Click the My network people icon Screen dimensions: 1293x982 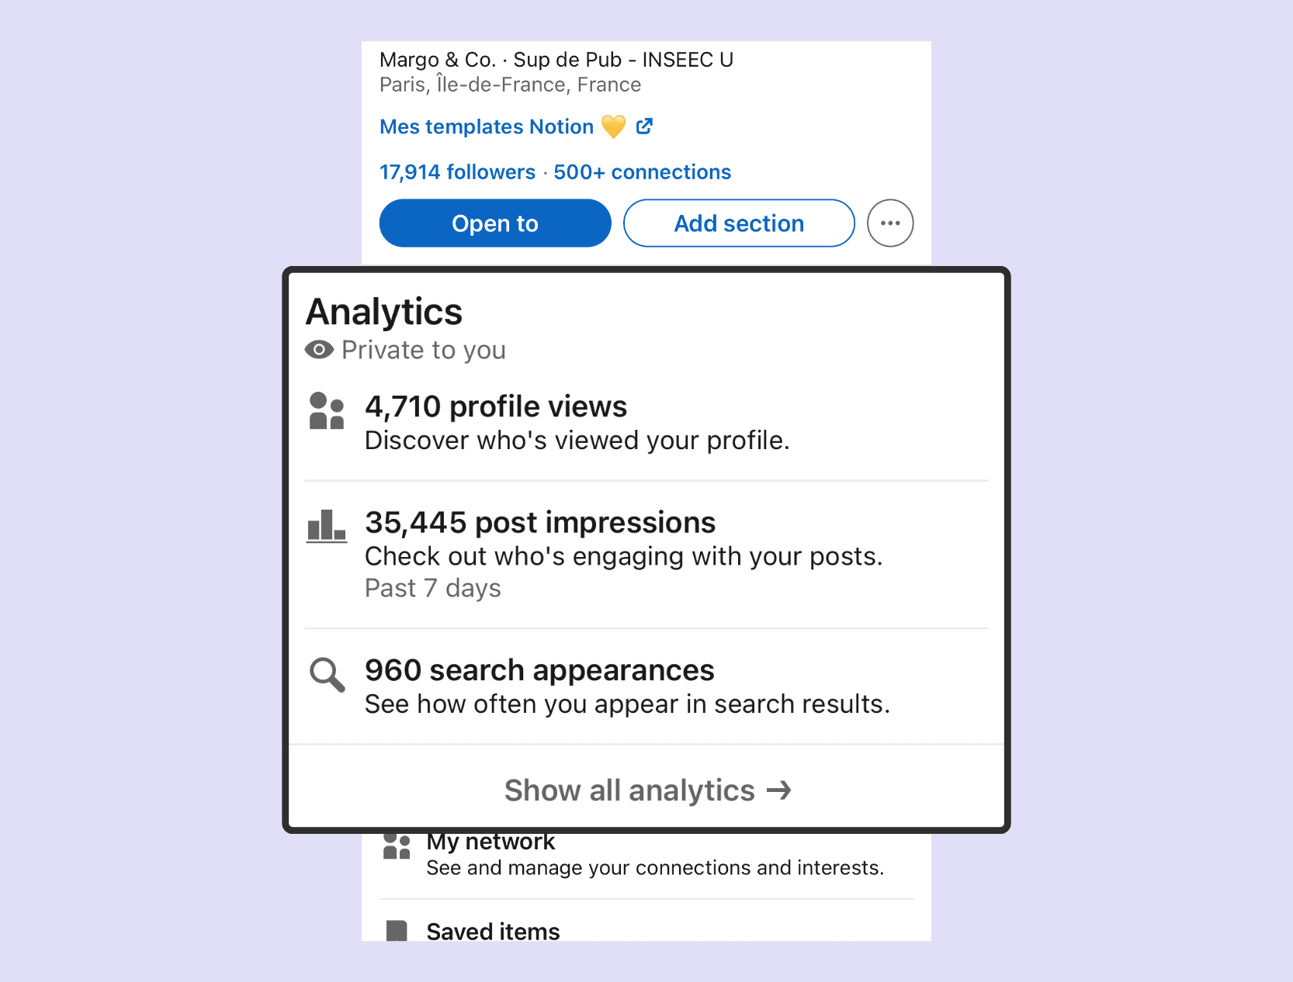397,845
